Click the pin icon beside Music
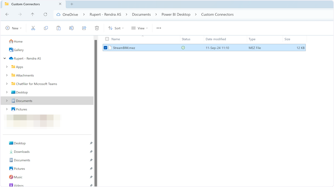Screen dimensions: 334x187 pyautogui.click(x=91, y=177)
